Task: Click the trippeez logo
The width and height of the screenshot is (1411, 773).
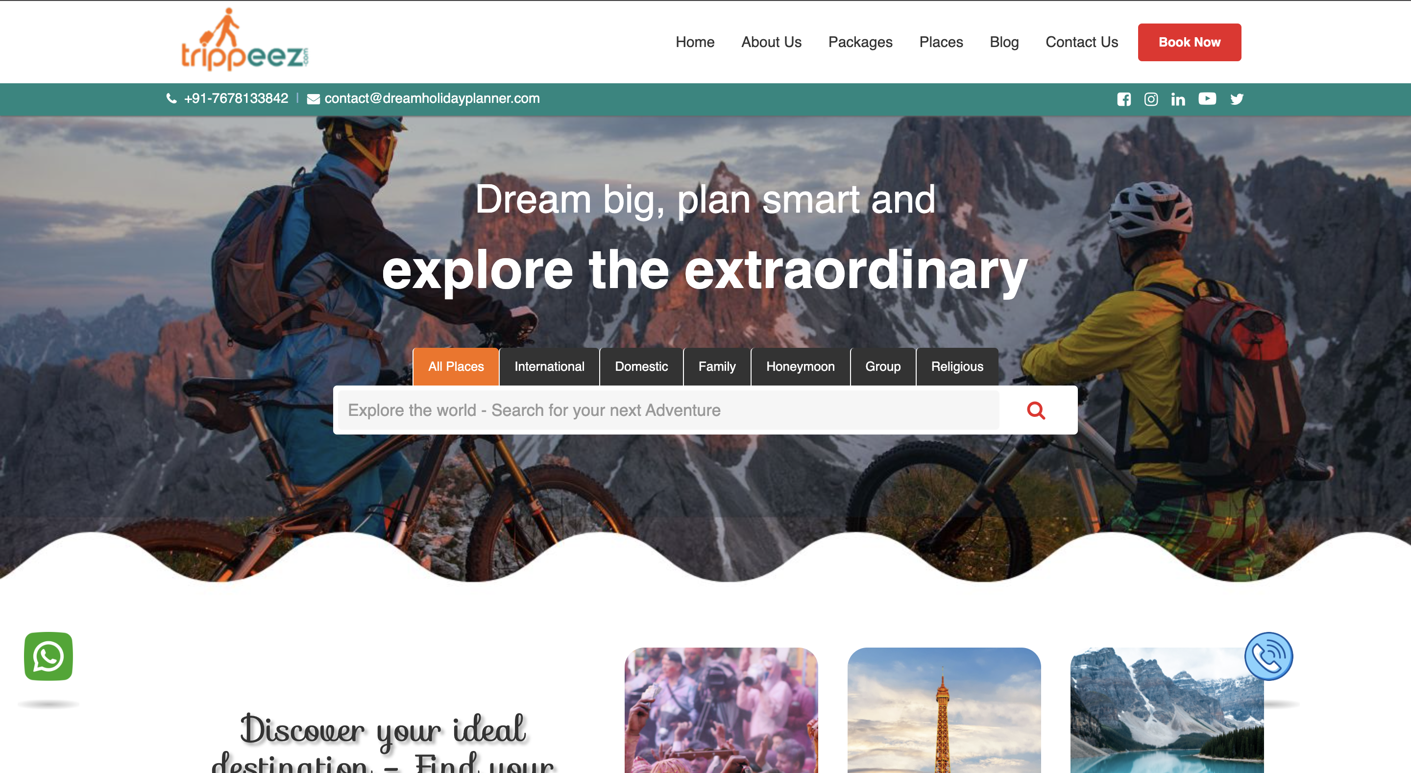Action: click(244, 40)
